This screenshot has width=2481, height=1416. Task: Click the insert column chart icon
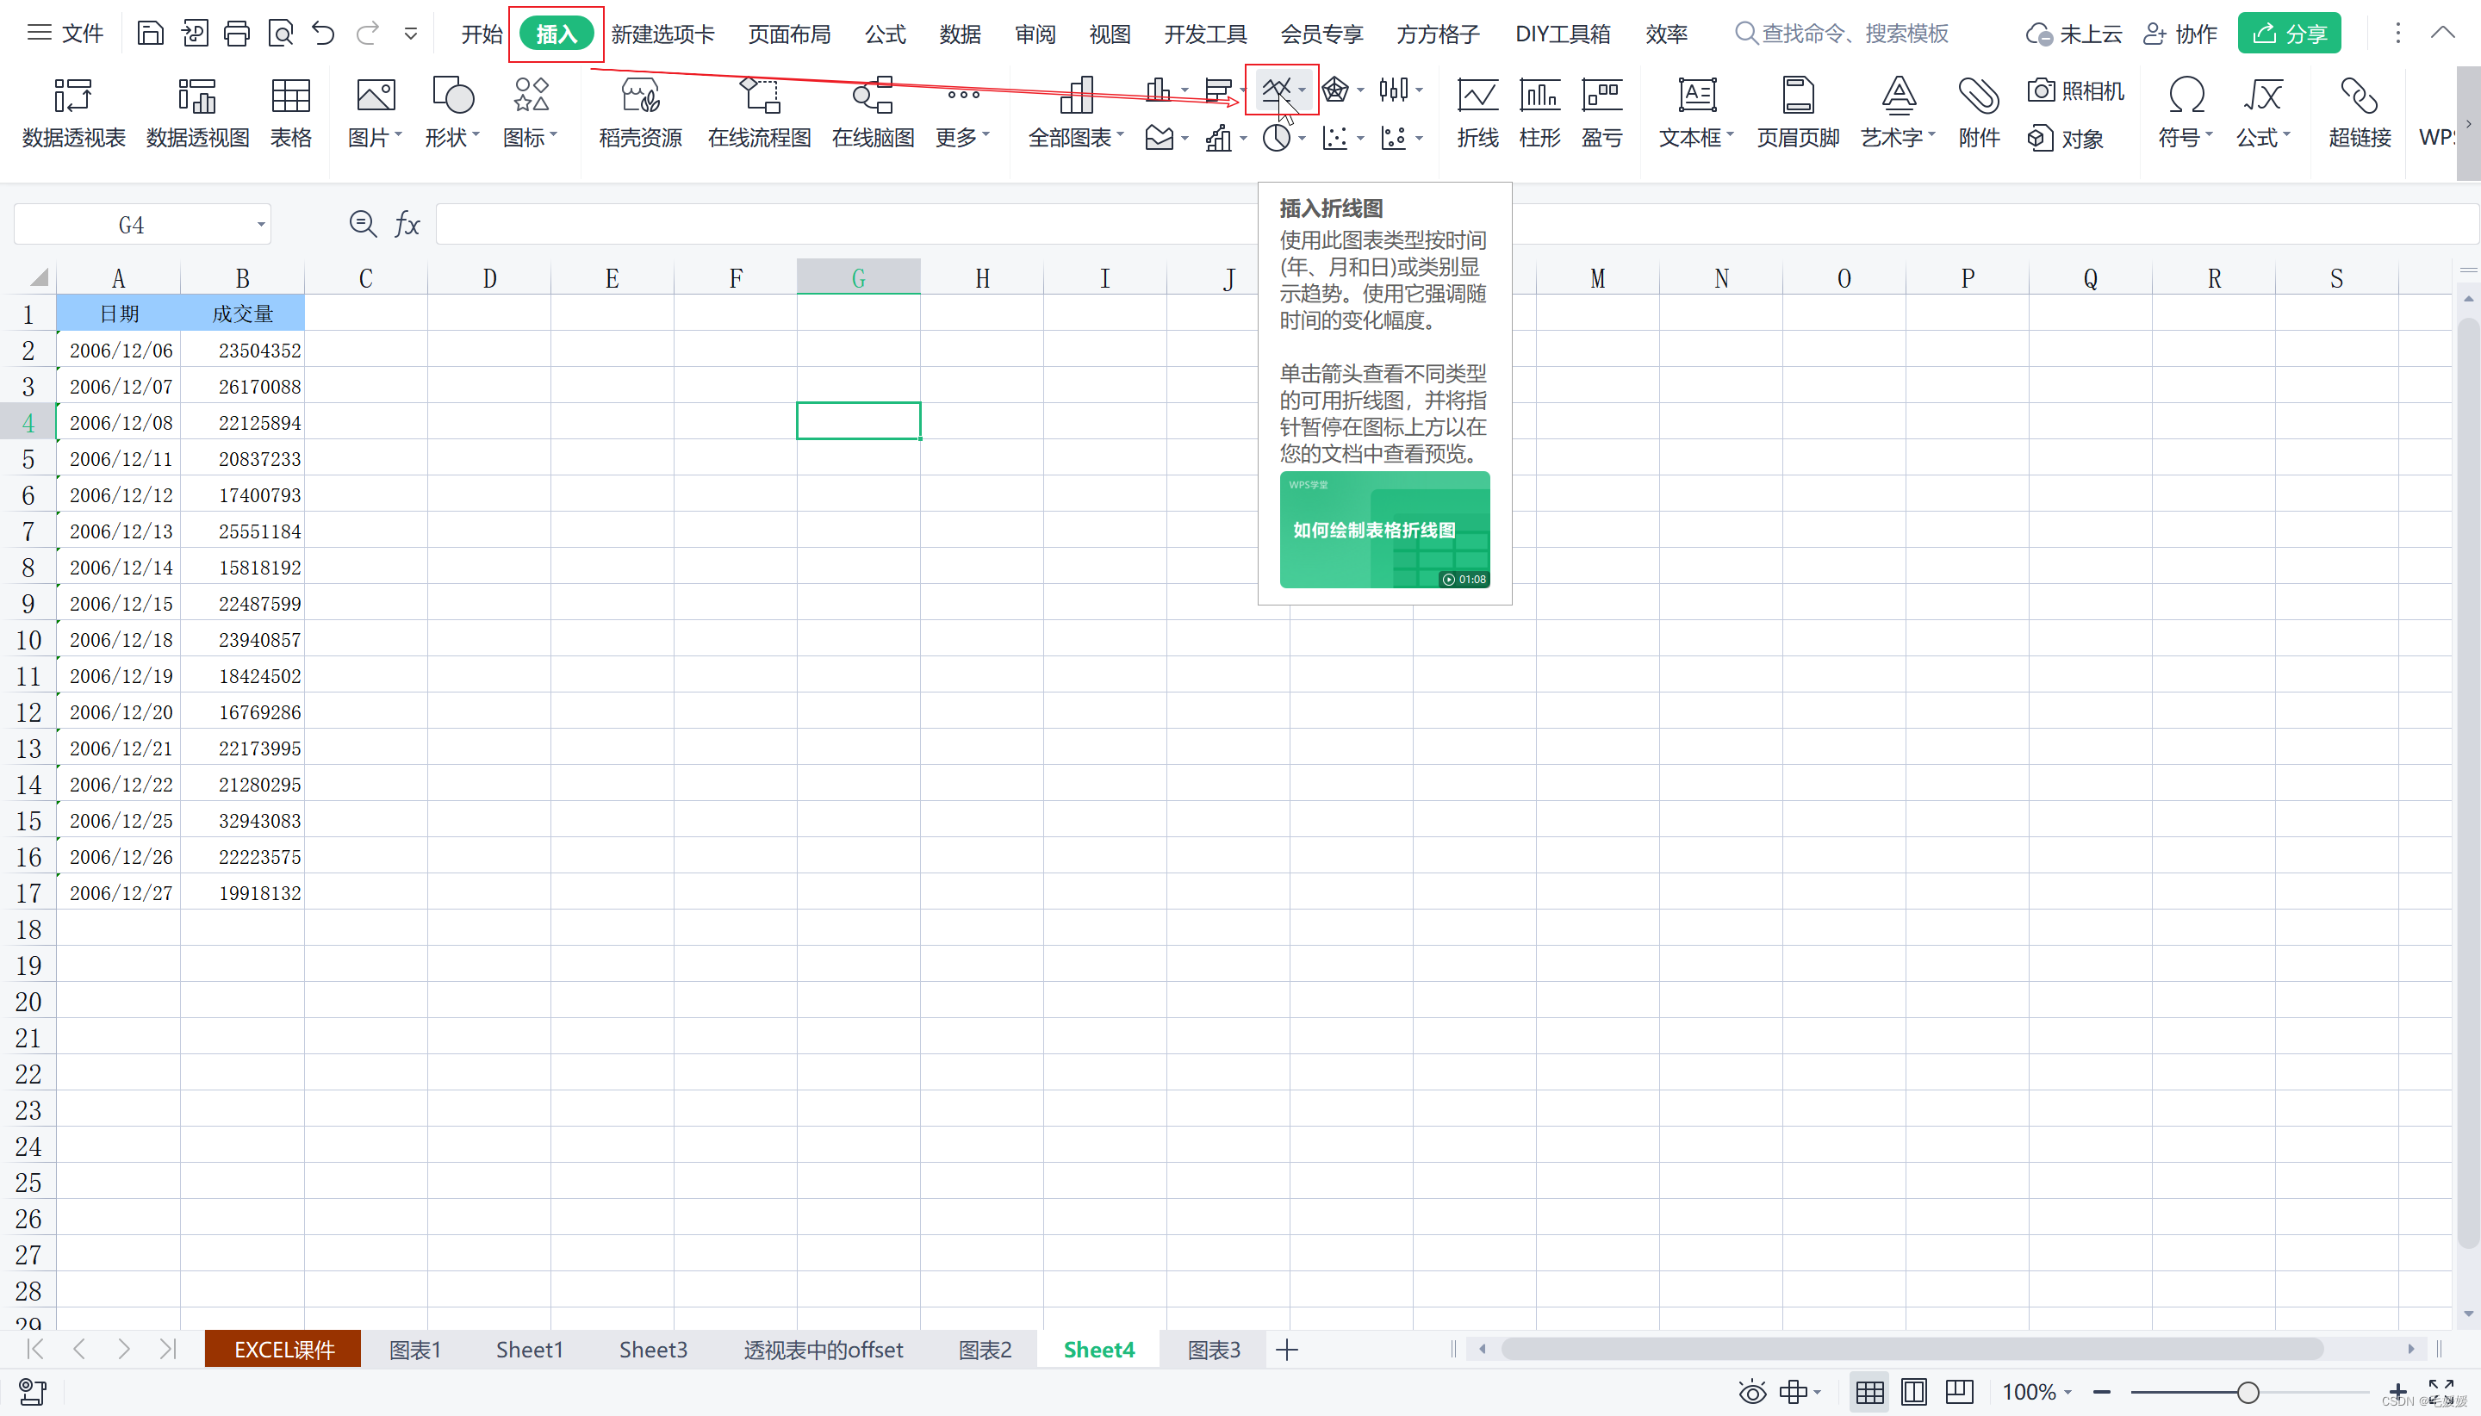(1157, 90)
